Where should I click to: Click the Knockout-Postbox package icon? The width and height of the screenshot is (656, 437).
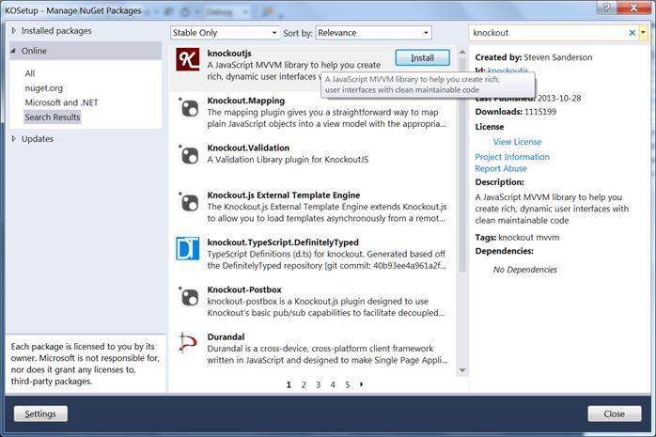coord(189,296)
